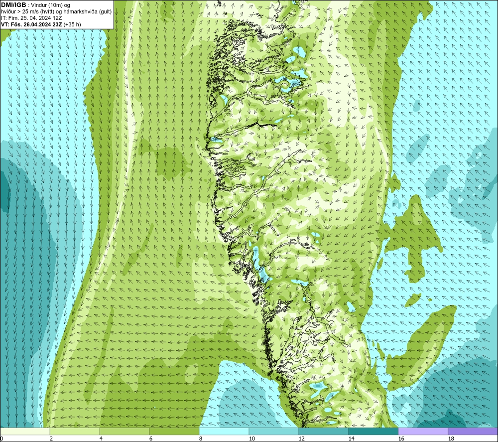Click the scale label '10'

tap(251, 439)
